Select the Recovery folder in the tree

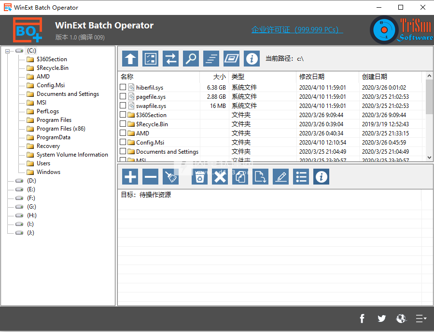[x=48, y=146]
